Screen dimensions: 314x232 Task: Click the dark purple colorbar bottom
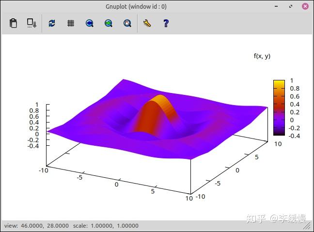[279, 133]
